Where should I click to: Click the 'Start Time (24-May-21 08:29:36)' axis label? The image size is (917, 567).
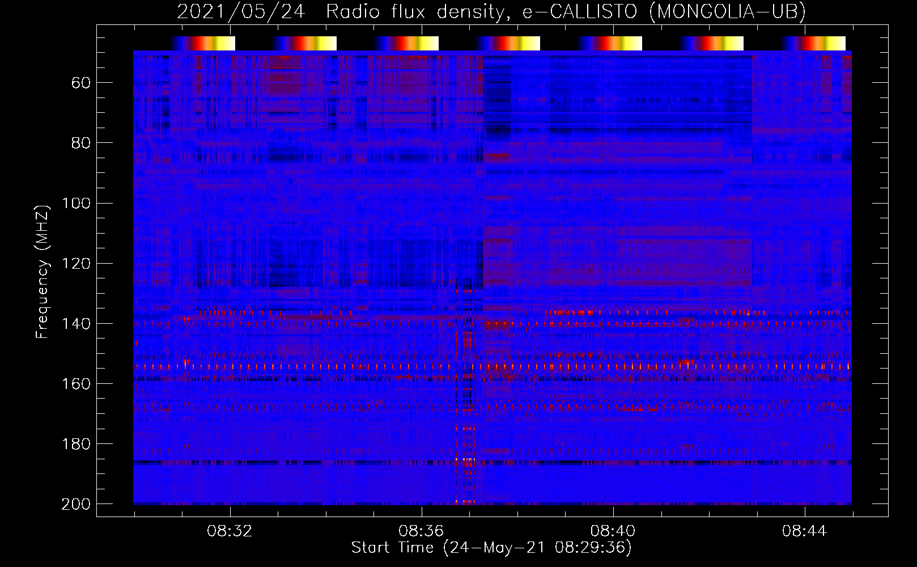coord(491,548)
